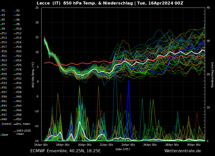Select the -5 temperature axis tick label

coord(37,97)
